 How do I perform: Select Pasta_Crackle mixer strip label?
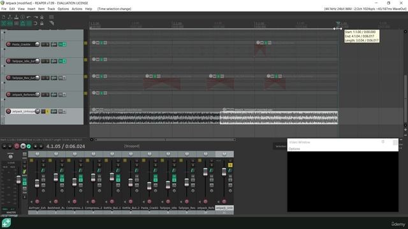149,208
